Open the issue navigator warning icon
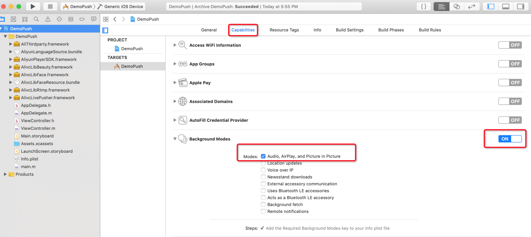The image size is (531, 237). [48, 19]
